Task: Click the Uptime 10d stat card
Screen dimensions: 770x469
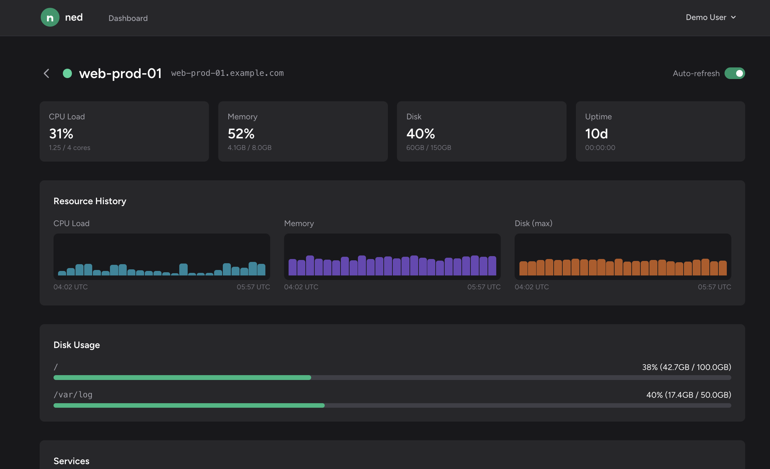Action: [660, 131]
